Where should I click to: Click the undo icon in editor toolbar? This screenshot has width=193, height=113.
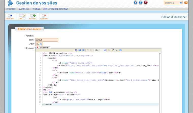point(88,50)
